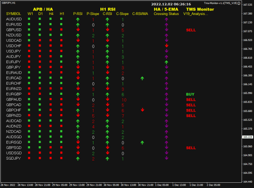Click the APB / HA header
254x188 pixels.
point(43,9)
